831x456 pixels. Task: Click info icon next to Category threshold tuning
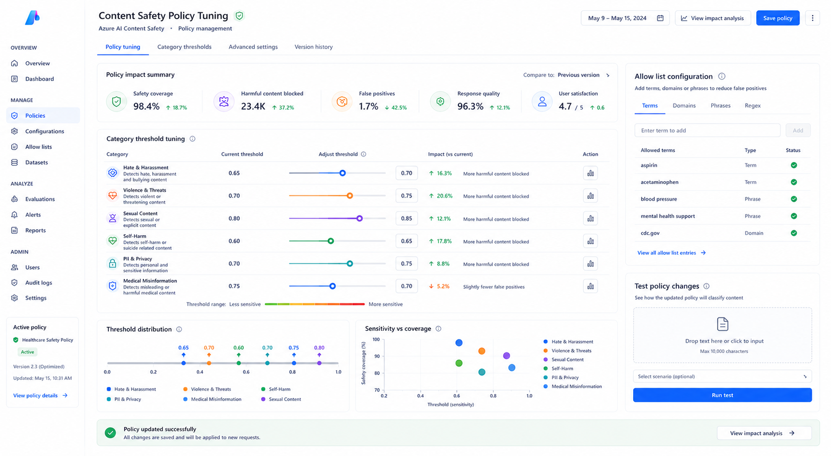[192, 139]
